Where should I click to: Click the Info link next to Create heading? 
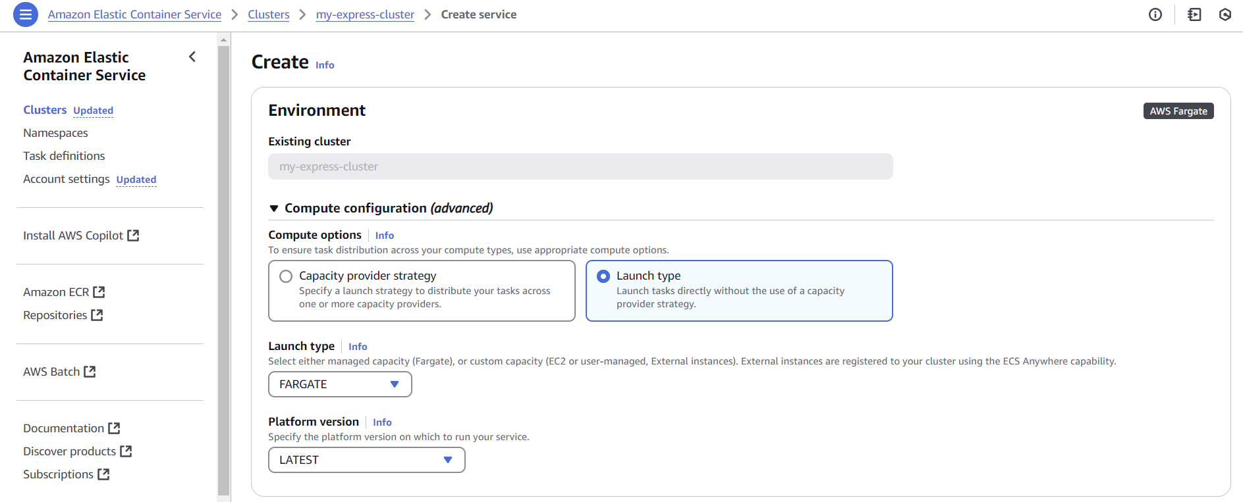point(325,65)
